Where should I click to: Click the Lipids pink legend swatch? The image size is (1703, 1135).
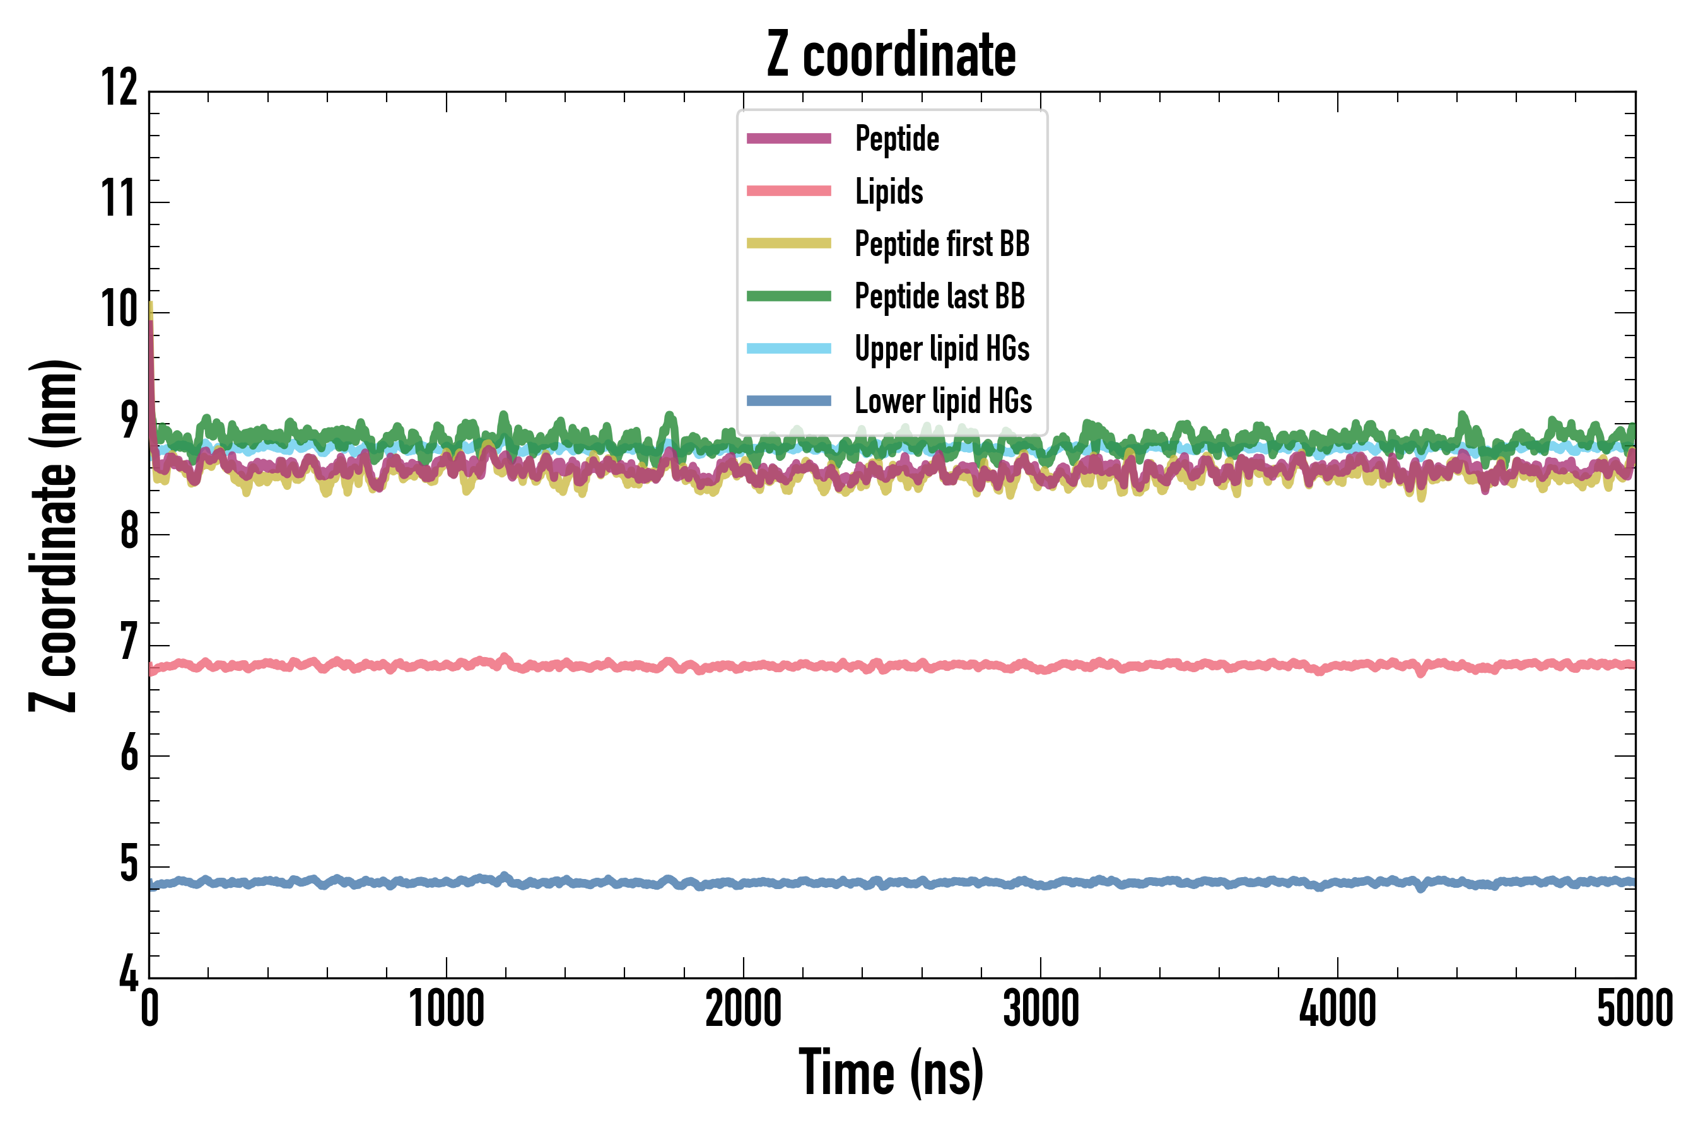pos(788,191)
